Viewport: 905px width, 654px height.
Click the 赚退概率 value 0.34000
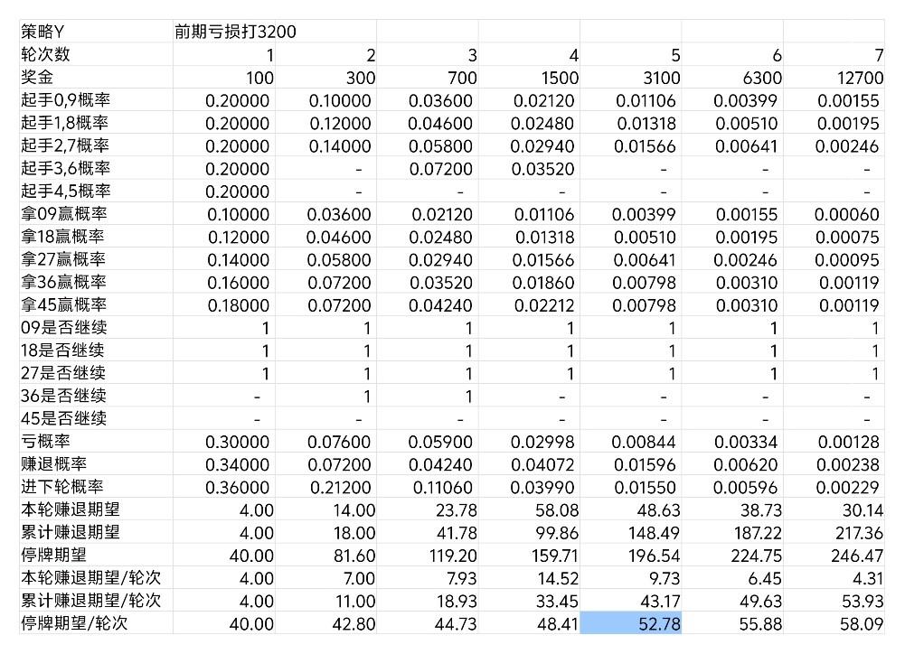237,465
